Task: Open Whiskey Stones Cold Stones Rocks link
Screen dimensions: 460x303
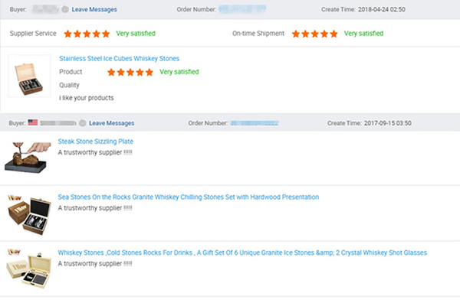Action: click(x=242, y=252)
